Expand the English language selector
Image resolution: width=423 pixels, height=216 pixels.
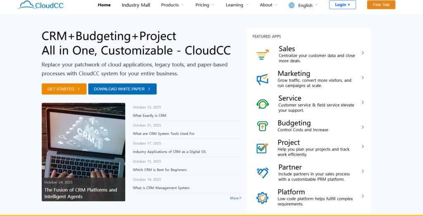tap(308, 5)
